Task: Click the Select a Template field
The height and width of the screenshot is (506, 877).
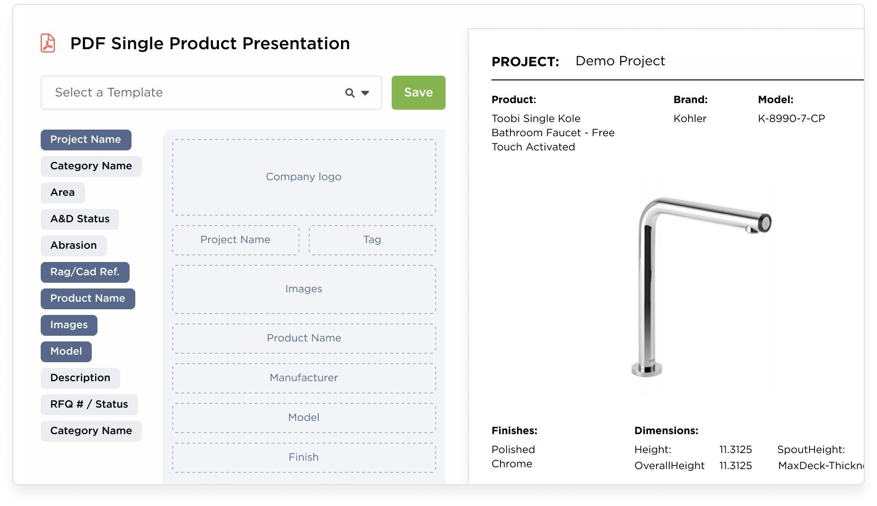Action: click(189, 93)
